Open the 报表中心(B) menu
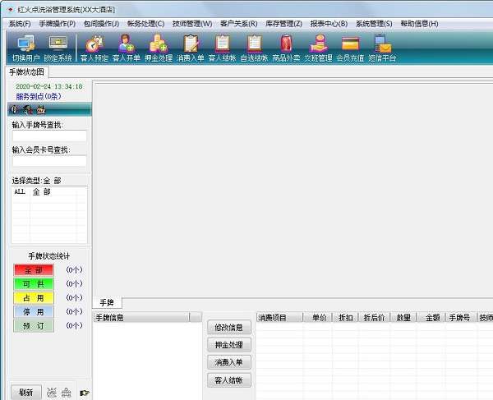 click(x=329, y=24)
